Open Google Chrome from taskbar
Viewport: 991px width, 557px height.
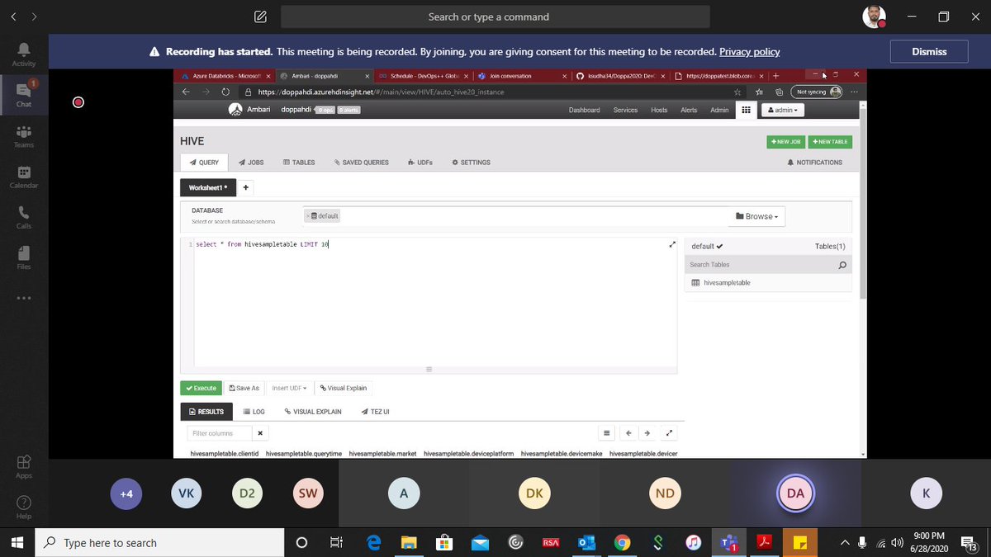pos(622,543)
